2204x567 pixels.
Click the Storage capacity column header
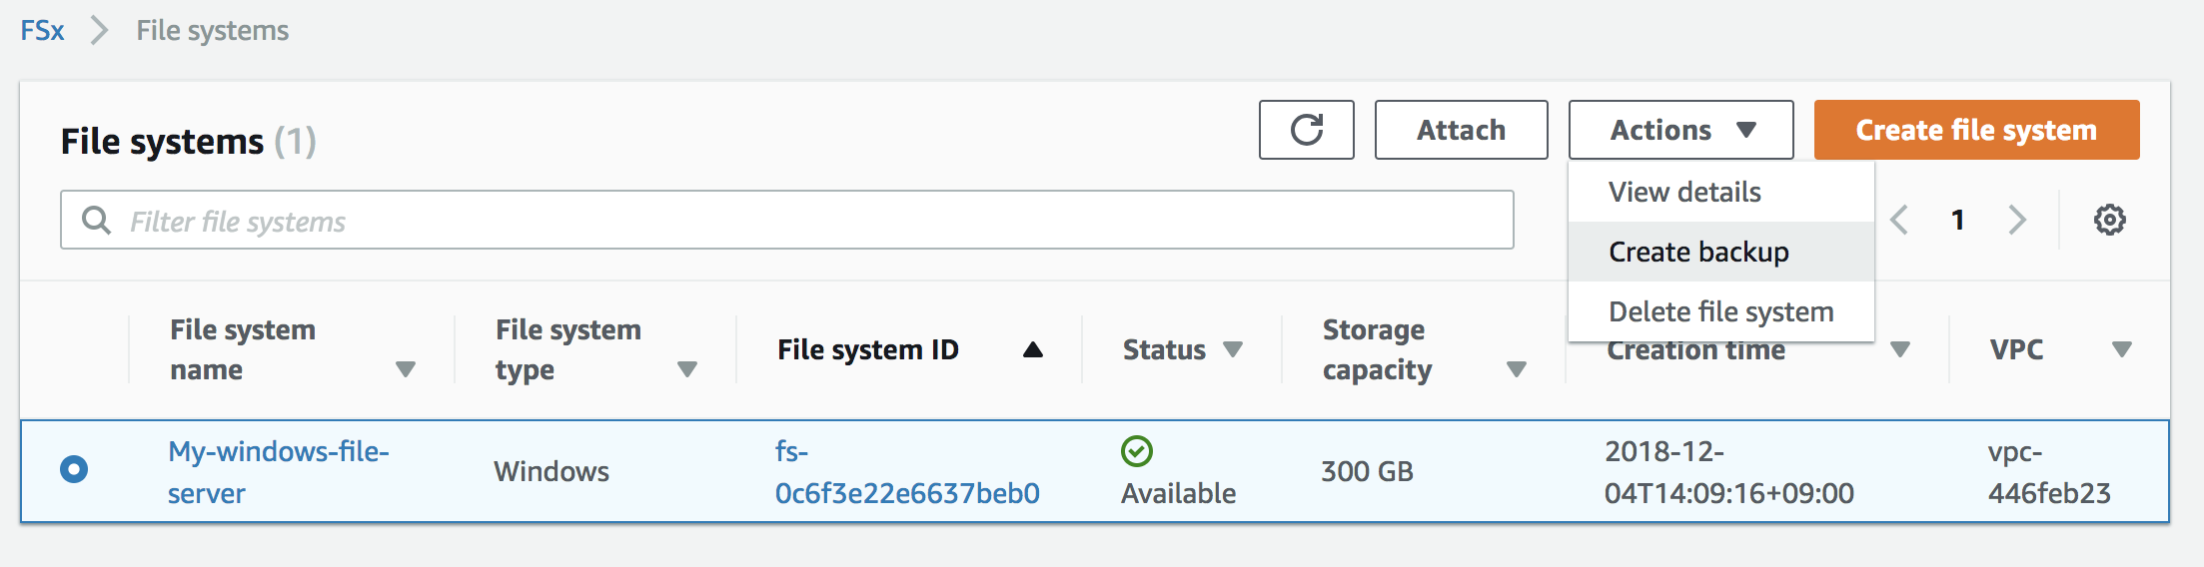pos(1377,349)
